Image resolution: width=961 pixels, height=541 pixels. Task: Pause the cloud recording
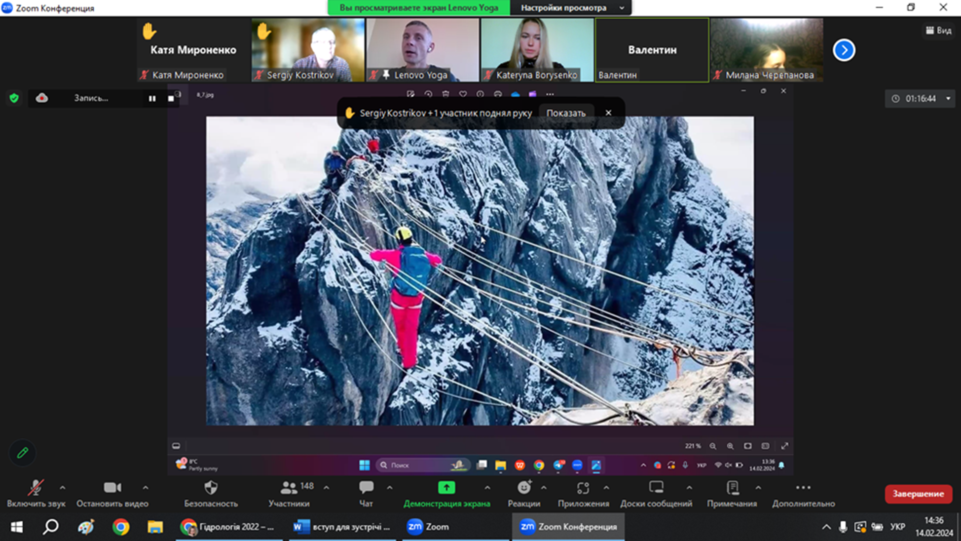click(152, 98)
